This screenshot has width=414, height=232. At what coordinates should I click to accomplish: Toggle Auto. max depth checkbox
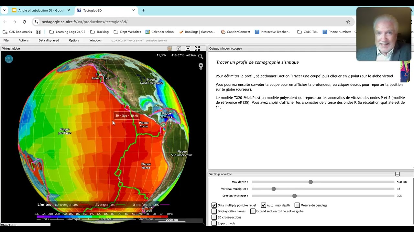tap(263, 205)
